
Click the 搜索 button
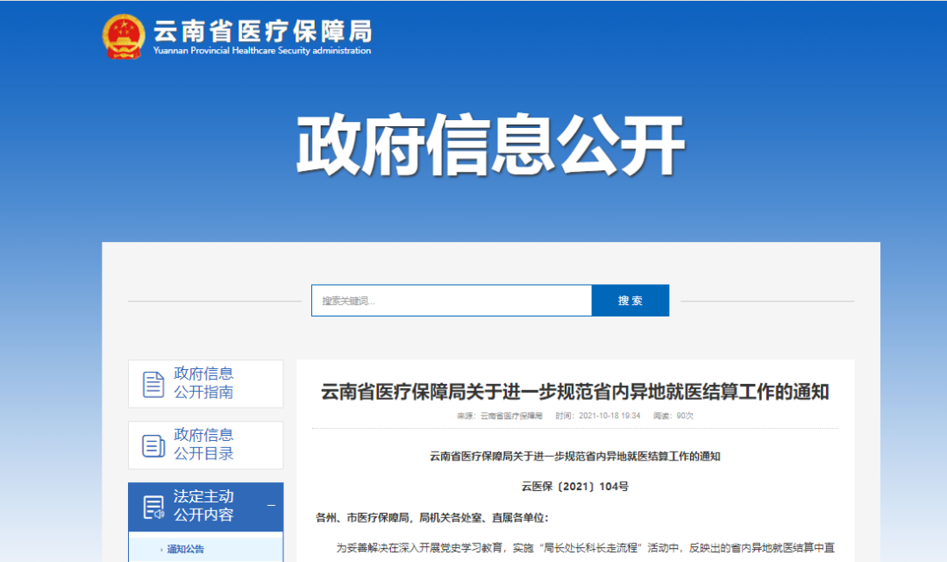tap(630, 301)
